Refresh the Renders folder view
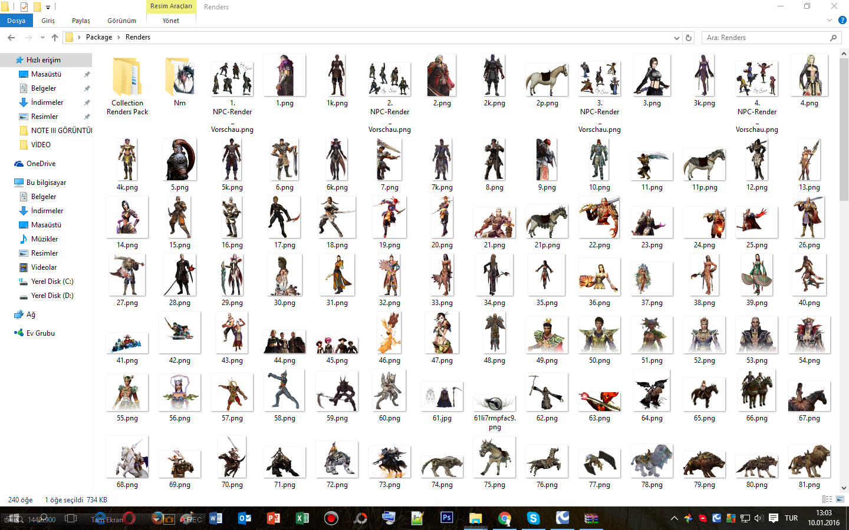 [688, 38]
